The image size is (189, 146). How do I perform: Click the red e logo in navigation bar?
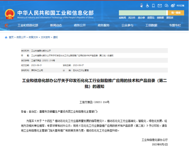tap(7, 26)
